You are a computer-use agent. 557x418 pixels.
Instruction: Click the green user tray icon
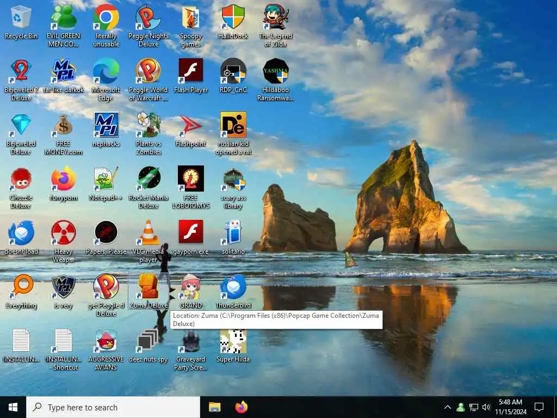(461, 407)
